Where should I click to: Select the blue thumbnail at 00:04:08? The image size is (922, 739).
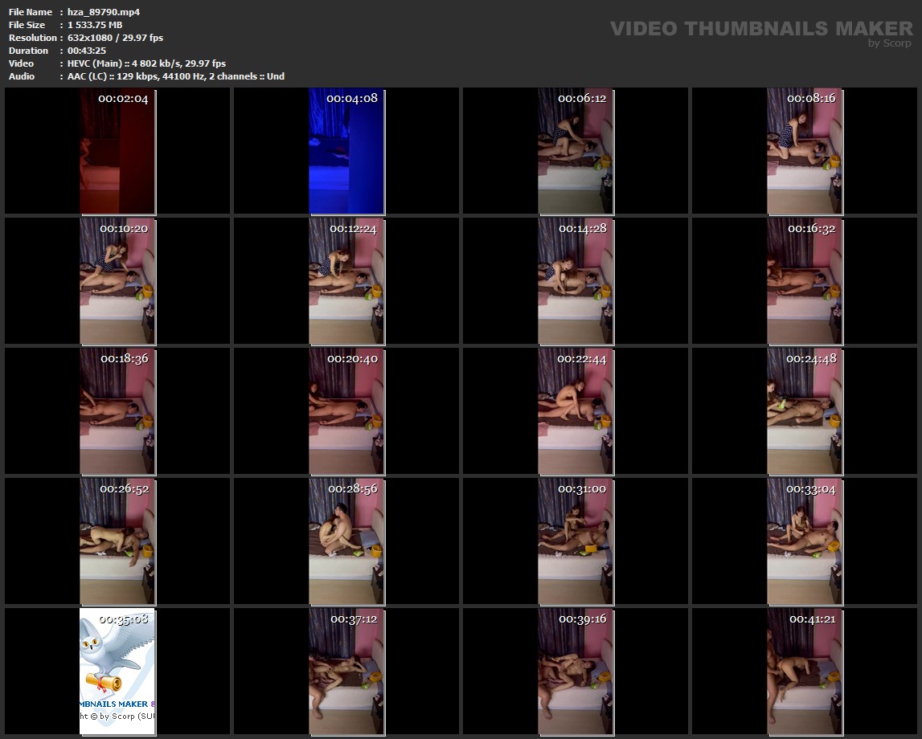[346, 151]
